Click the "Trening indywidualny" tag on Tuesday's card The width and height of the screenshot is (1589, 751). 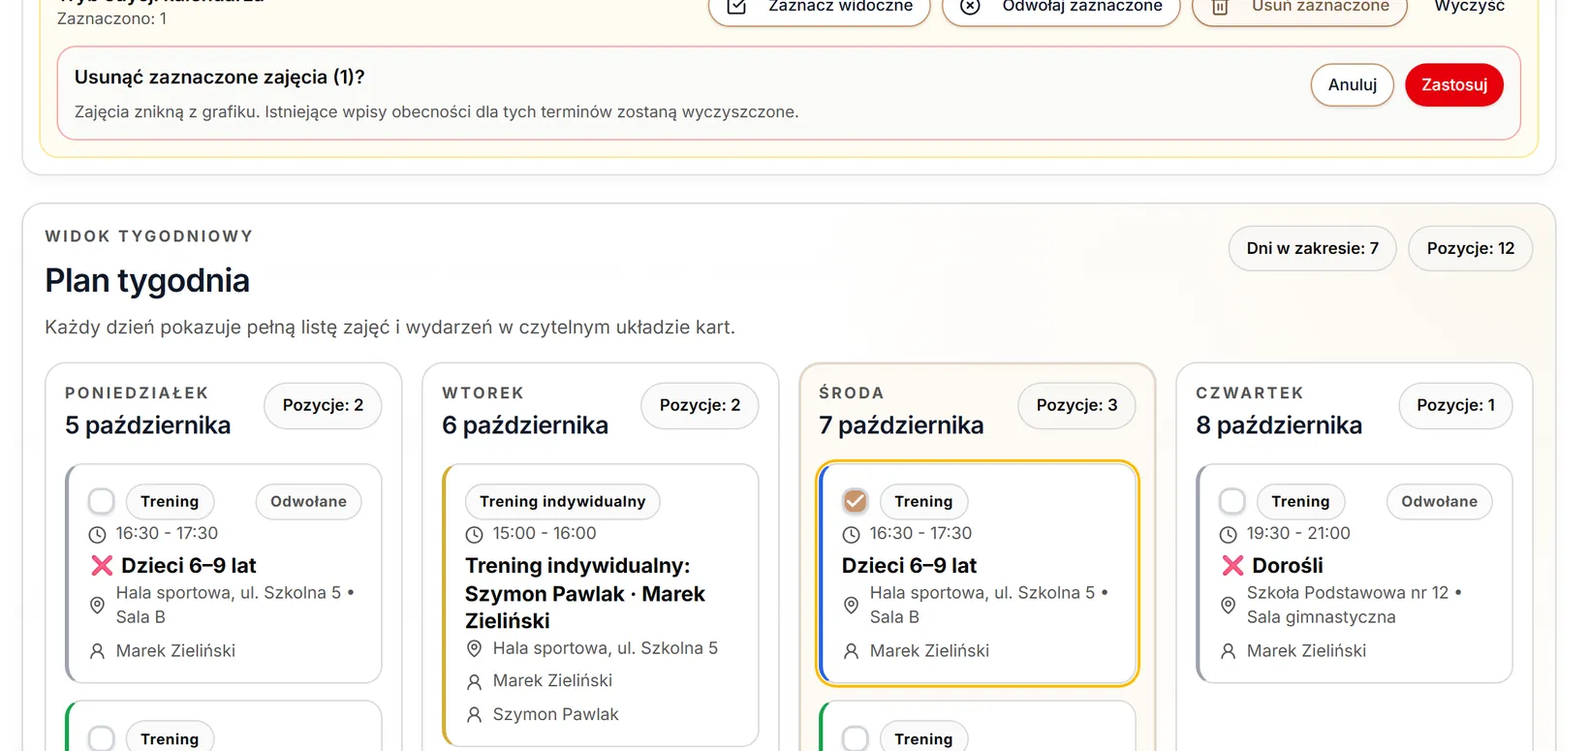(x=562, y=501)
